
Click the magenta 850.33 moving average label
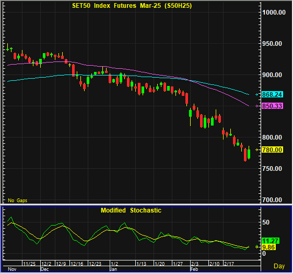click(x=272, y=106)
